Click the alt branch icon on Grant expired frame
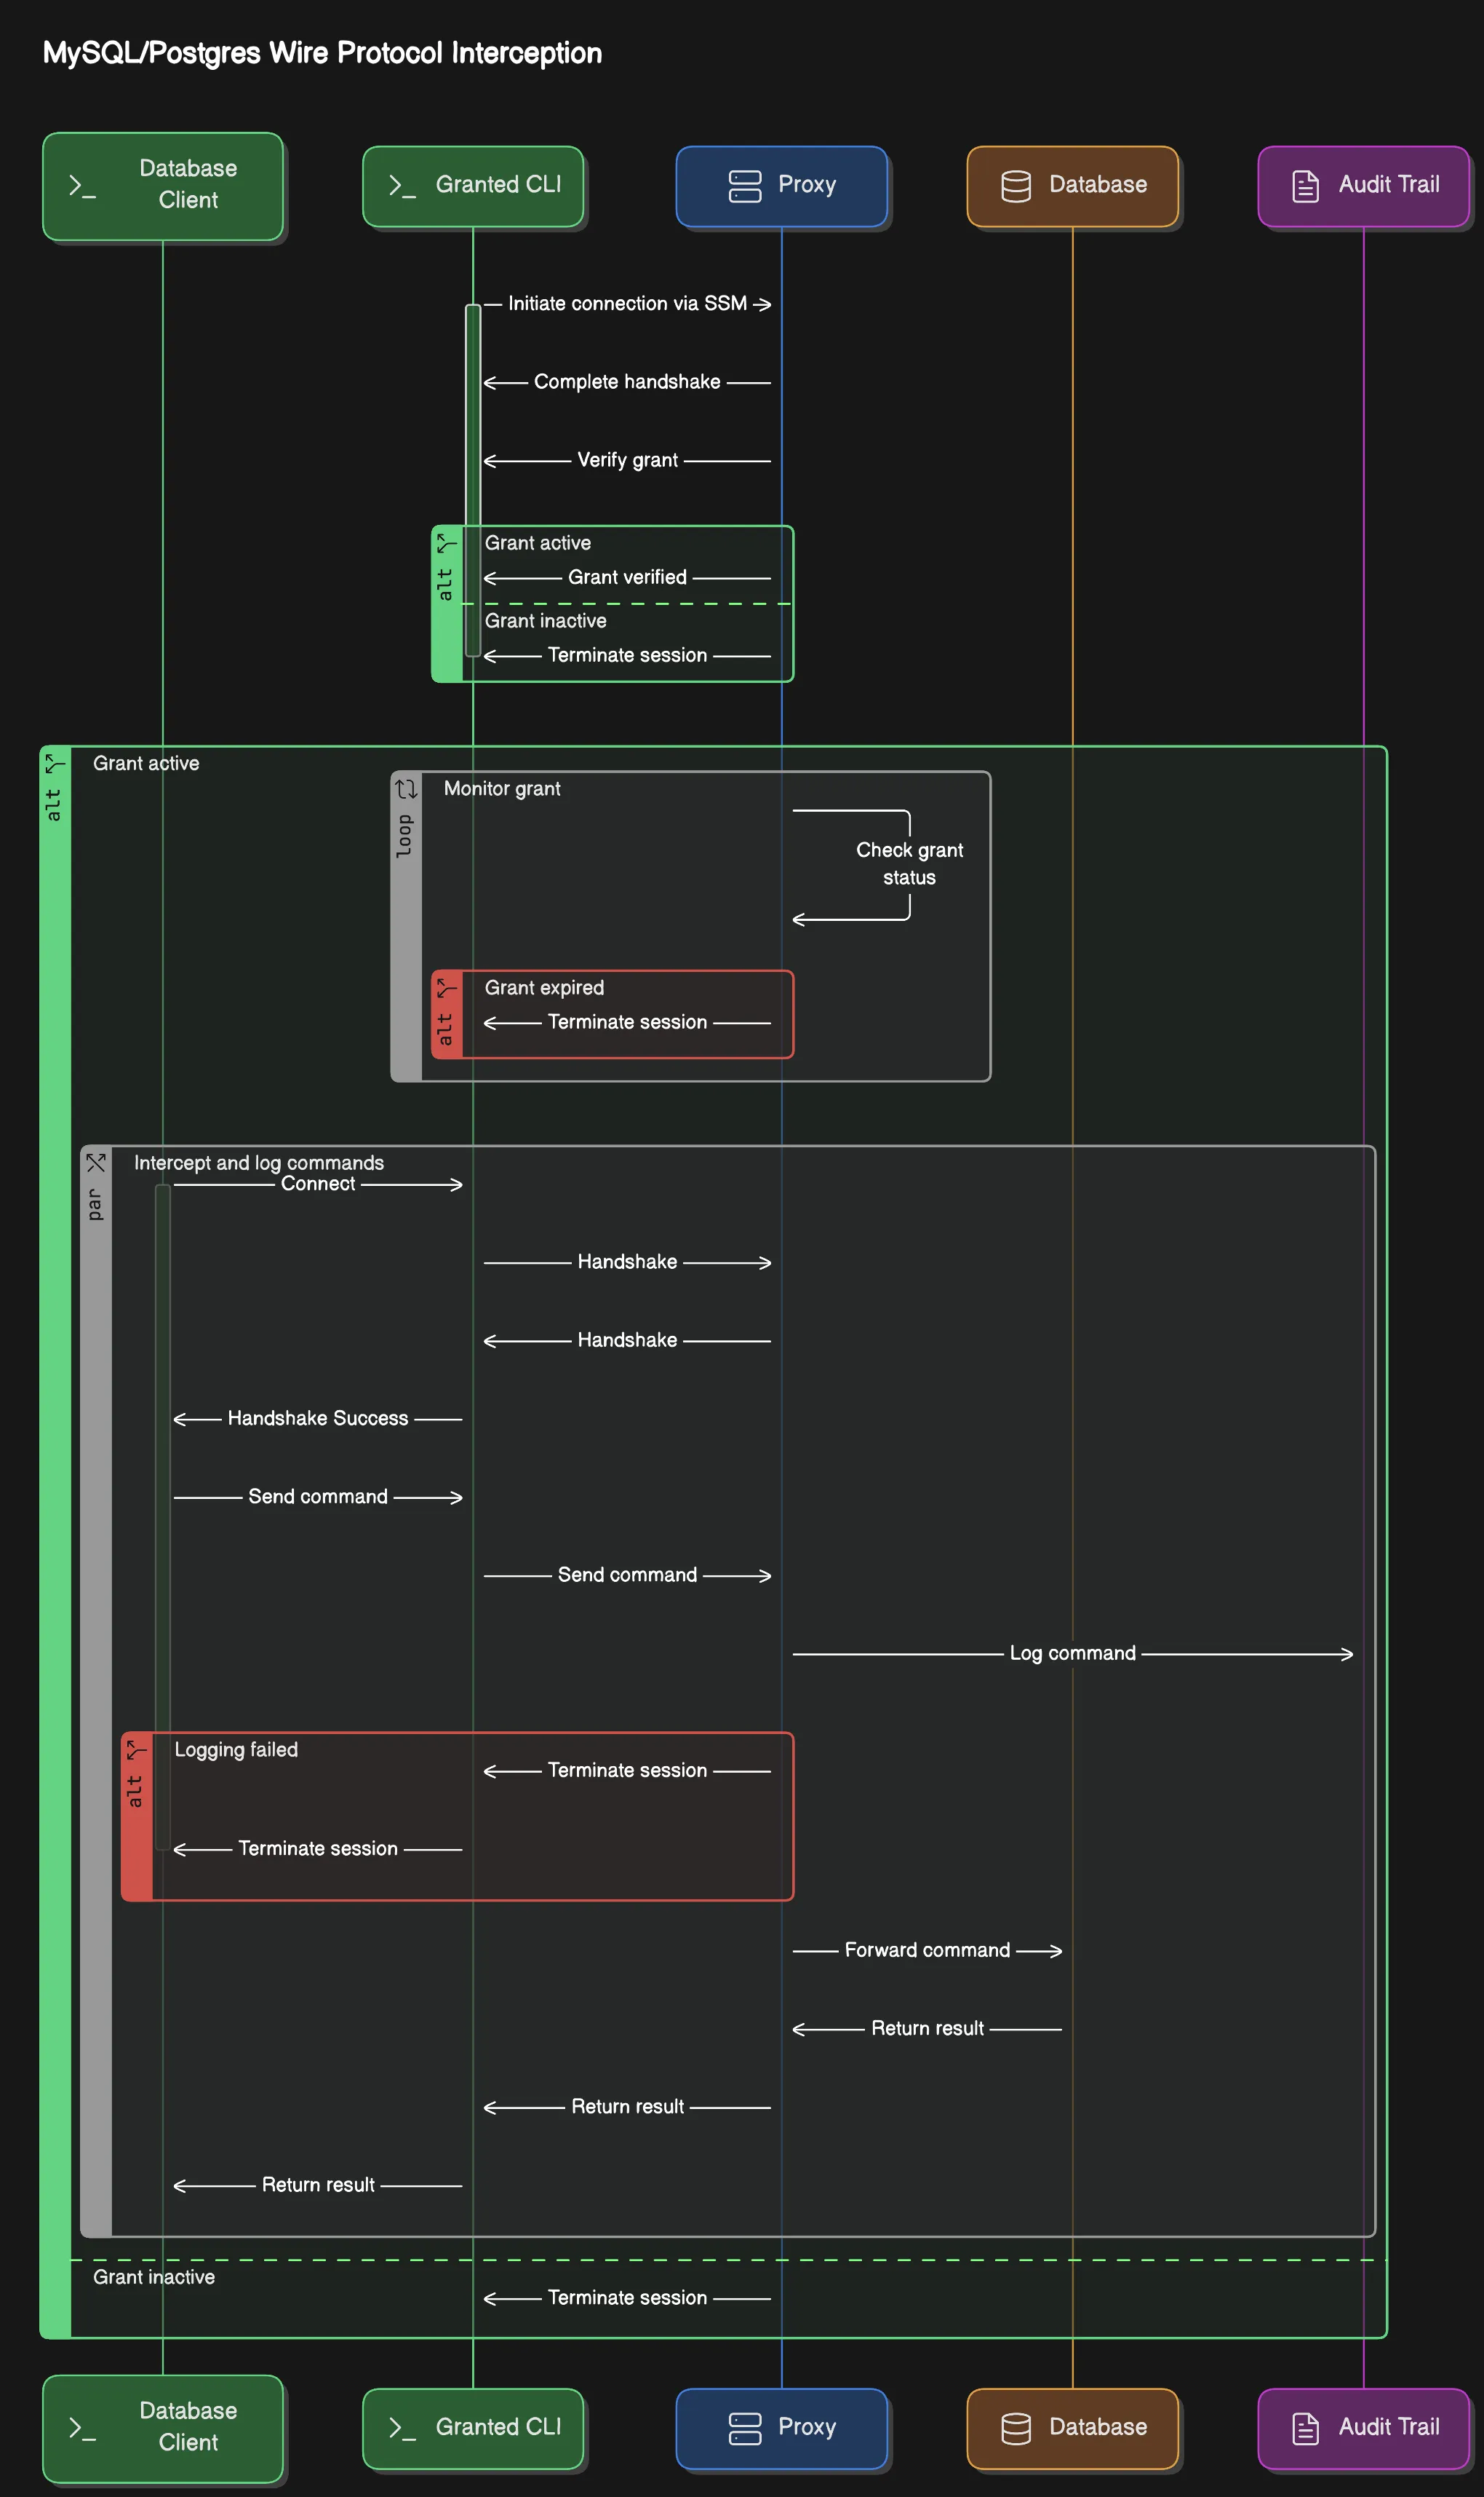The image size is (1484, 2497). 447,989
